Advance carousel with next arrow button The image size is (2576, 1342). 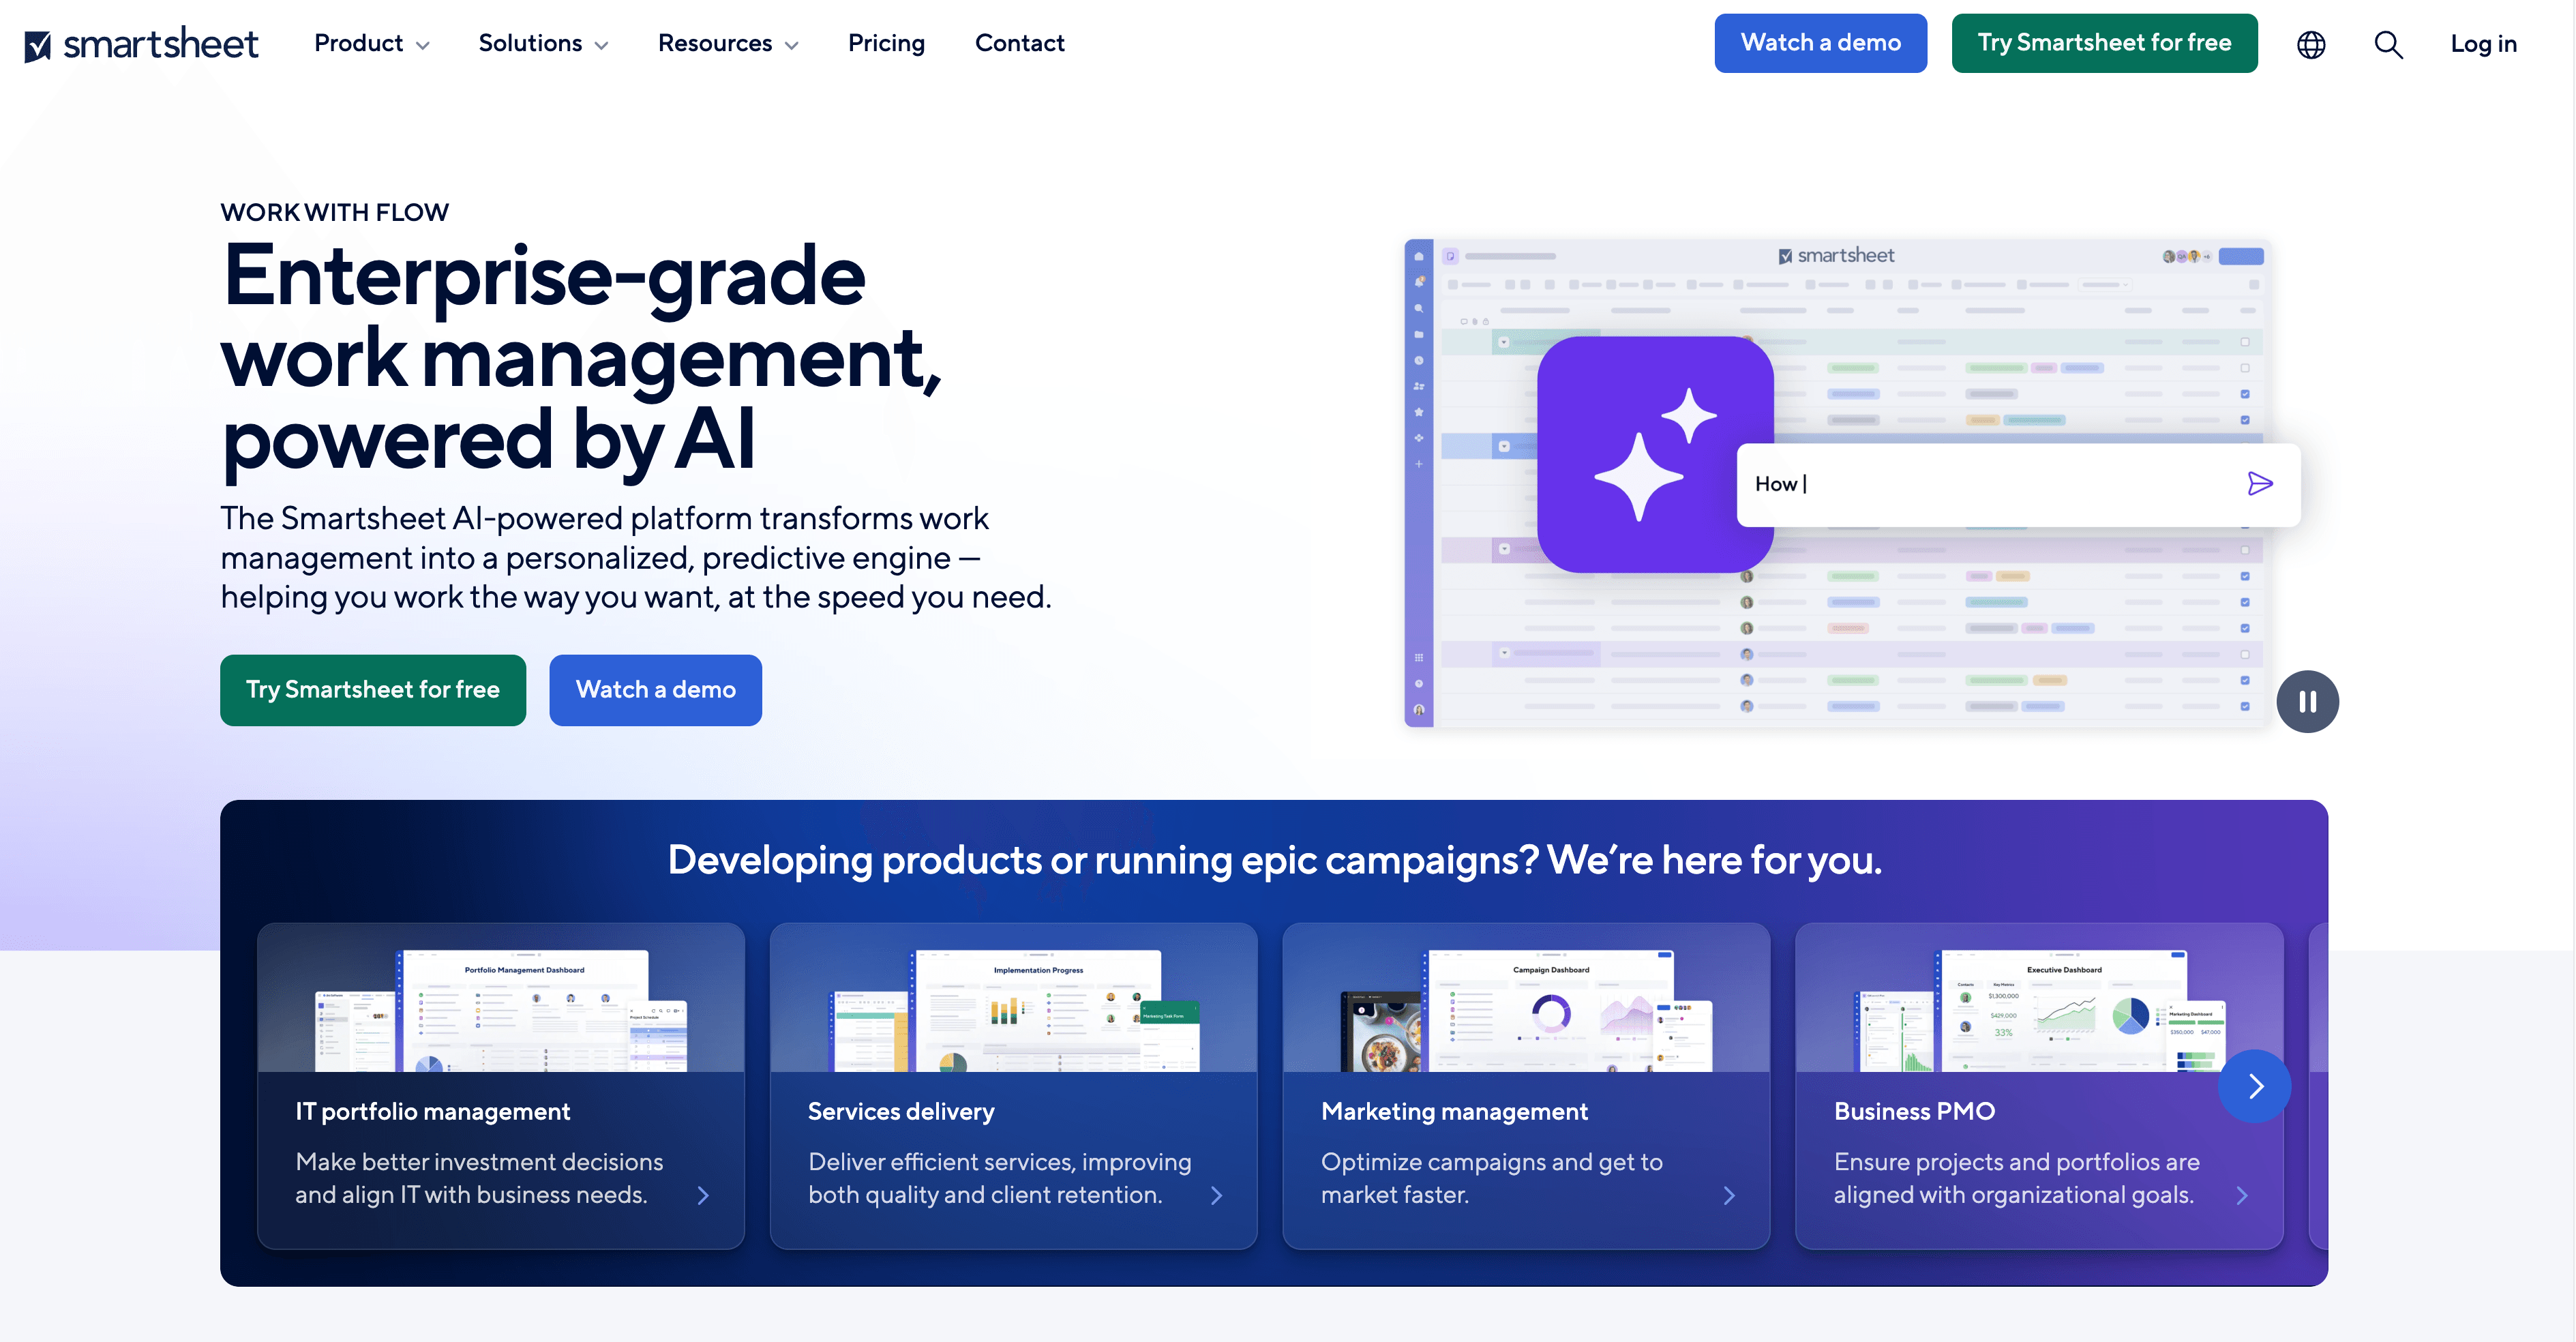coord(2254,1086)
